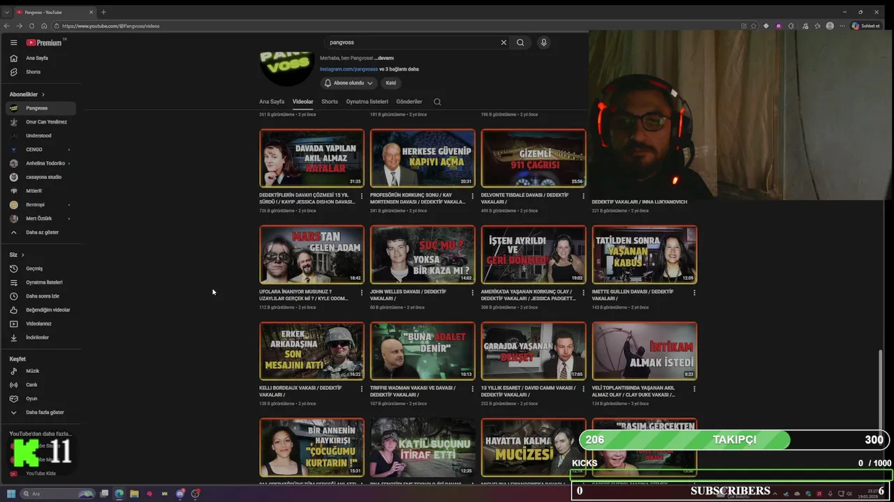Select the Videolar channel tab
The image size is (894, 502).
coord(303,102)
